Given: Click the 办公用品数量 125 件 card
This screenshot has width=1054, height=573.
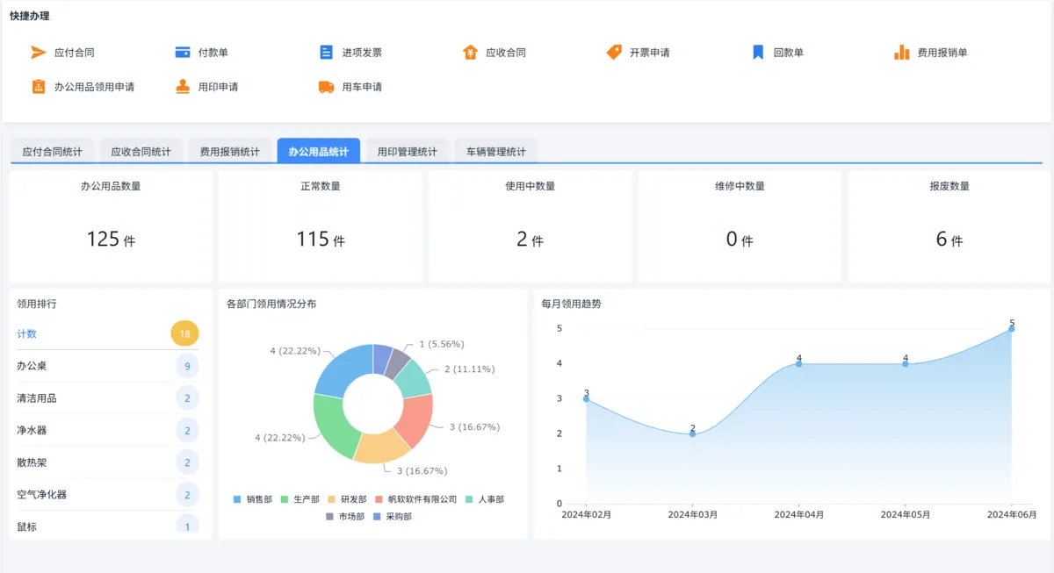Looking at the screenshot, I should (x=111, y=226).
